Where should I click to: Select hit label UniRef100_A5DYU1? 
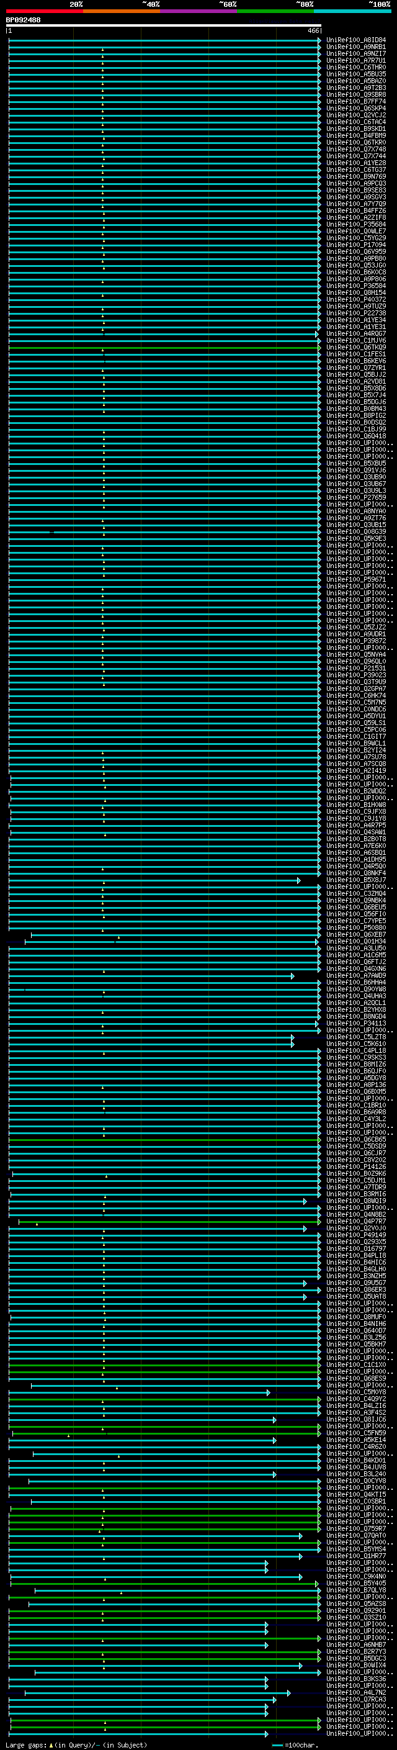point(356,716)
